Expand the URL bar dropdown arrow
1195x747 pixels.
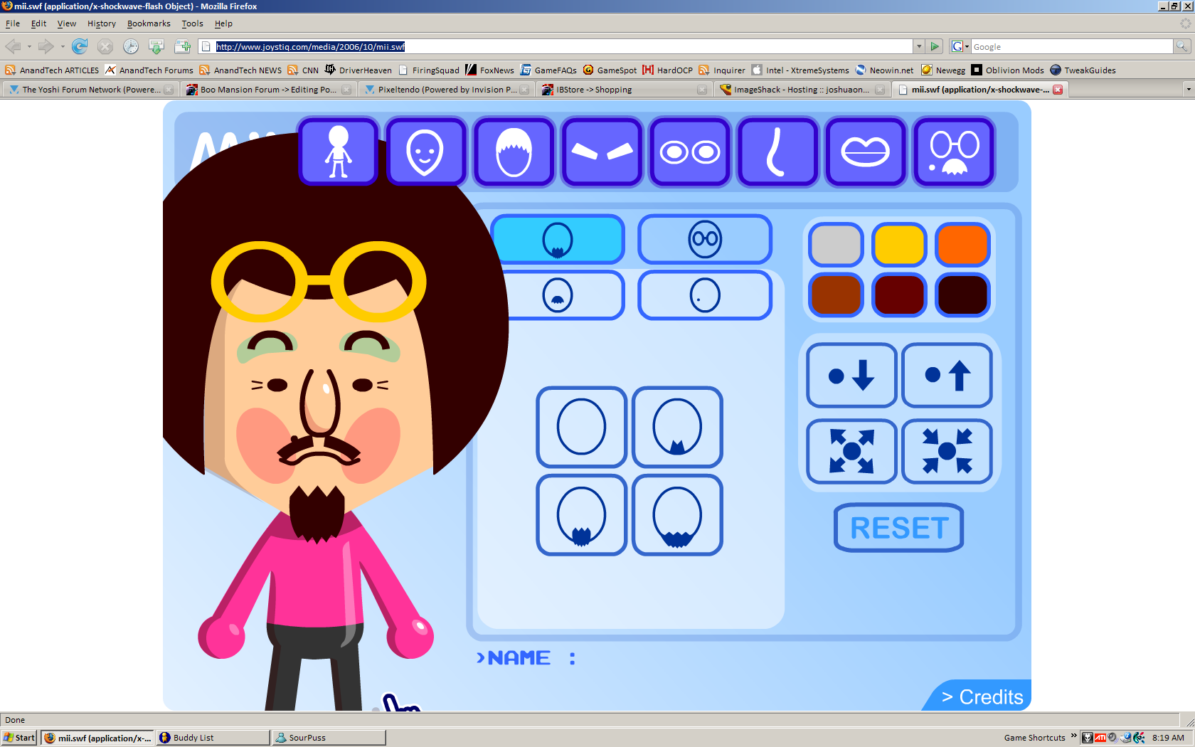pyautogui.click(x=919, y=47)
